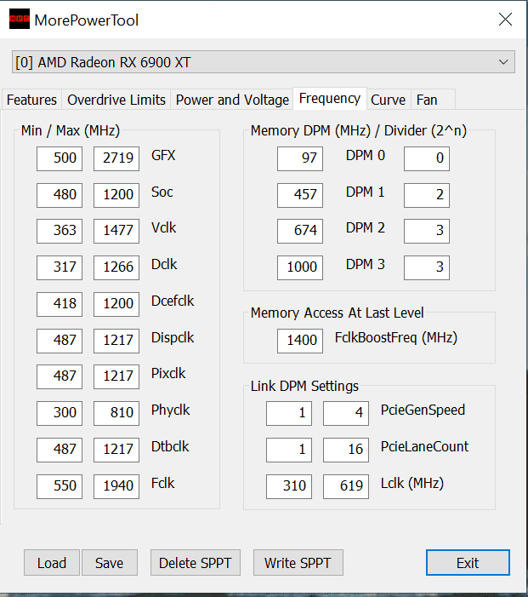Open the Overdrive Limits tab
The width and height of the screenshot is (528, 597).
(116, 100)
